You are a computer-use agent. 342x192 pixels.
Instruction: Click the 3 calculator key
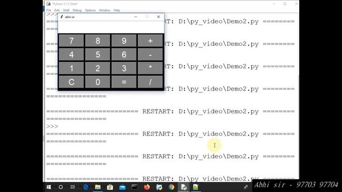click(x=124, y=68)
